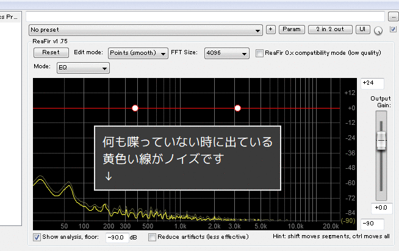Adjust the wet/dry mix knob
399x251 pixels.
tap(379, 30)
